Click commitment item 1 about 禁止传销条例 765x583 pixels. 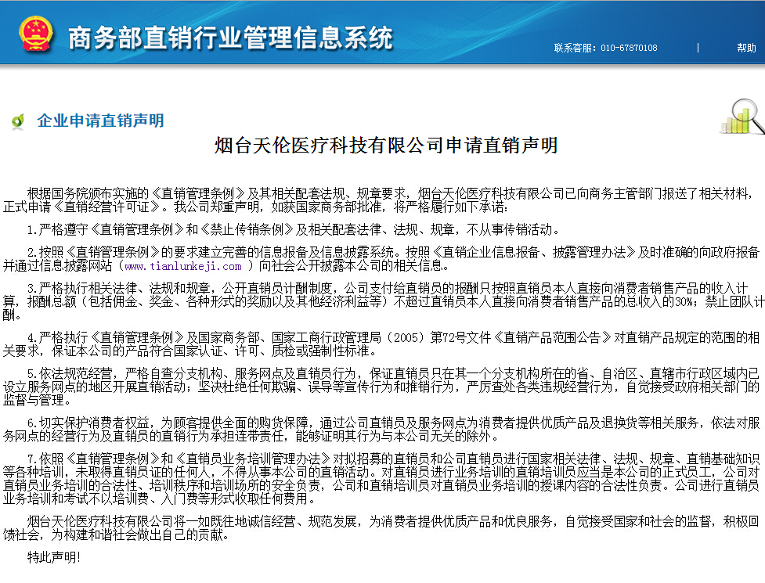click(x=294, y=230)
